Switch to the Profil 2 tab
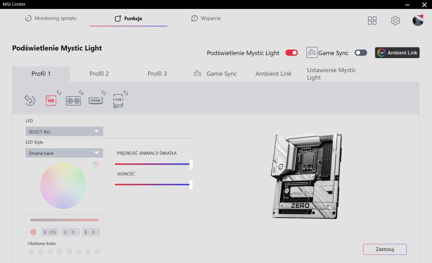This screenshot has height=263, width=432. tap(99, 74)
